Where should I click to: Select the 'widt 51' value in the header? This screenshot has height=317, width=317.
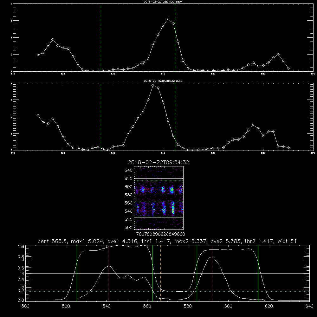(x=287, y=241)
